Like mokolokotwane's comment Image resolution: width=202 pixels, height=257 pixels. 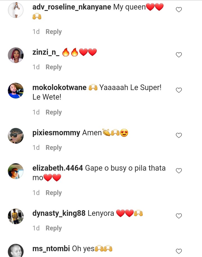(179, 90)
